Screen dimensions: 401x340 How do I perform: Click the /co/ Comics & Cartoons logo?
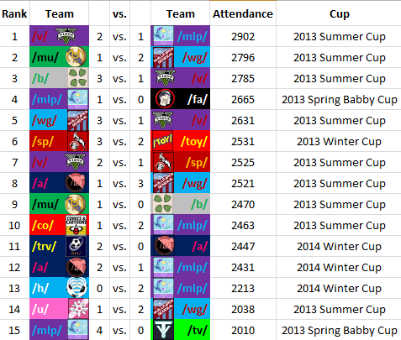pos(77,225)
